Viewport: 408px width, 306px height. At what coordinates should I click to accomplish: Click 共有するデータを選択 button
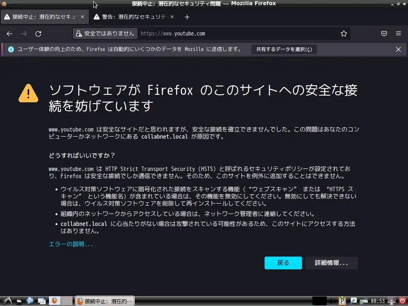click(284, 49)
